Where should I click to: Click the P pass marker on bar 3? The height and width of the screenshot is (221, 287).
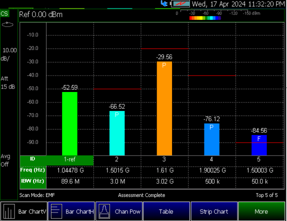coord(164,65)
